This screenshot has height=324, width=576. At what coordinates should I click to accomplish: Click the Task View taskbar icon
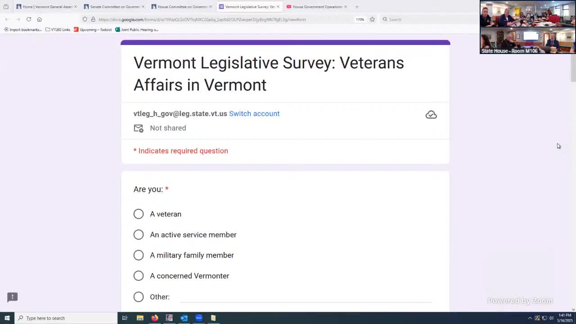(x=125, y=318)
